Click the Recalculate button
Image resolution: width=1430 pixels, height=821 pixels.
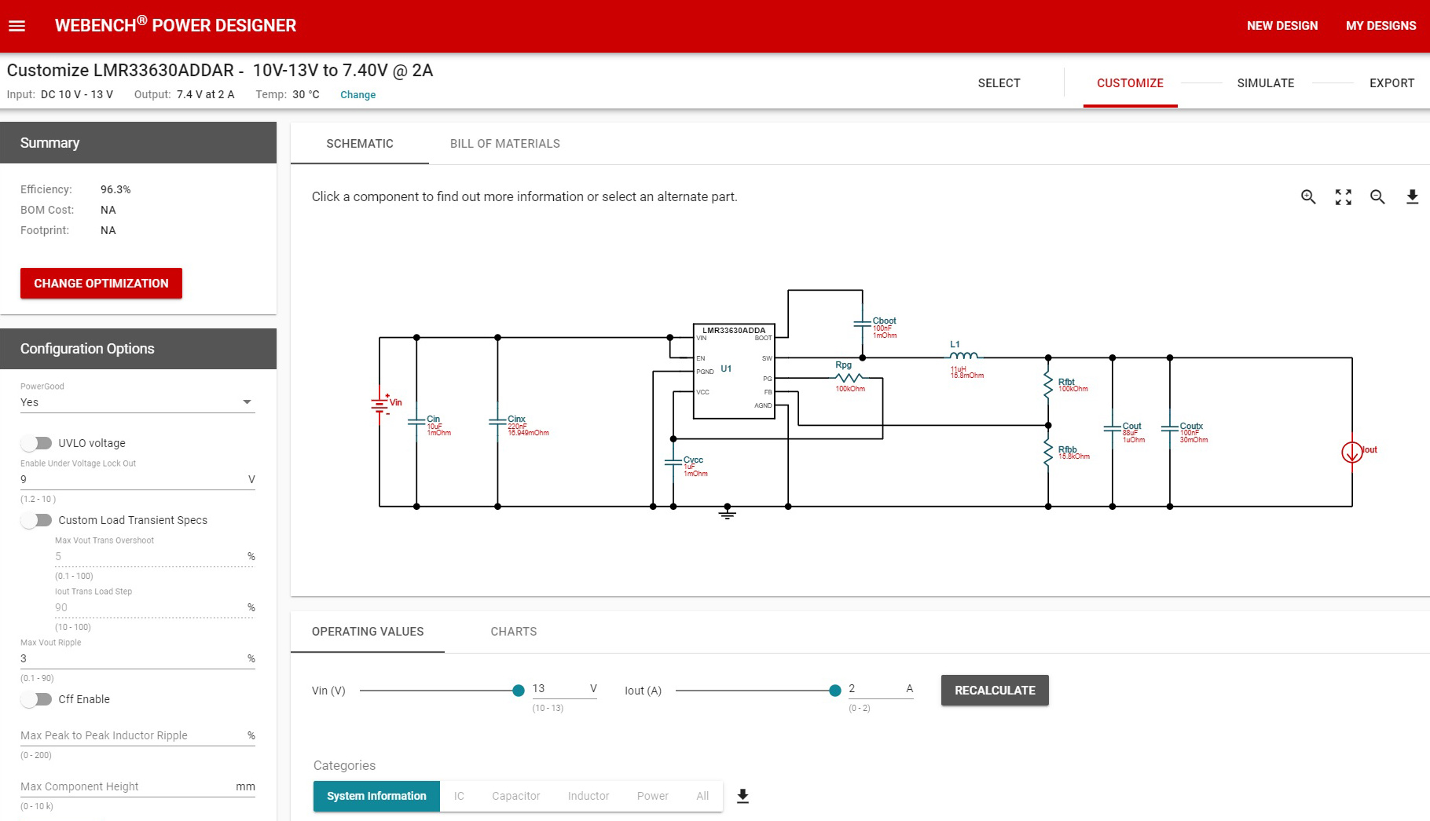pos(995,691)
